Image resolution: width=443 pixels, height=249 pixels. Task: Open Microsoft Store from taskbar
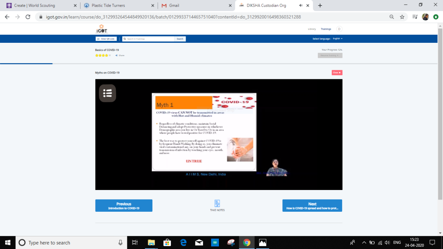167,242
